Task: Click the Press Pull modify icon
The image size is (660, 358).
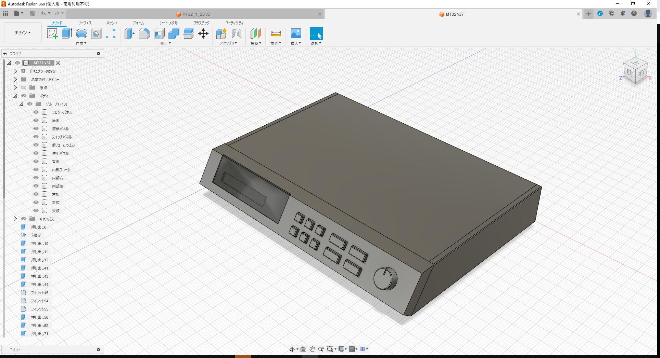Action: (129, 33)
